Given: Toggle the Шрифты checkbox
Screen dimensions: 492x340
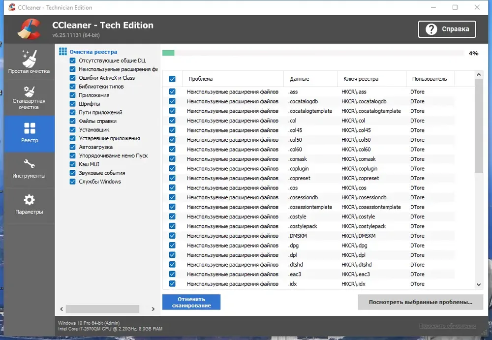Looking at the screenshot, I should 72,104.
